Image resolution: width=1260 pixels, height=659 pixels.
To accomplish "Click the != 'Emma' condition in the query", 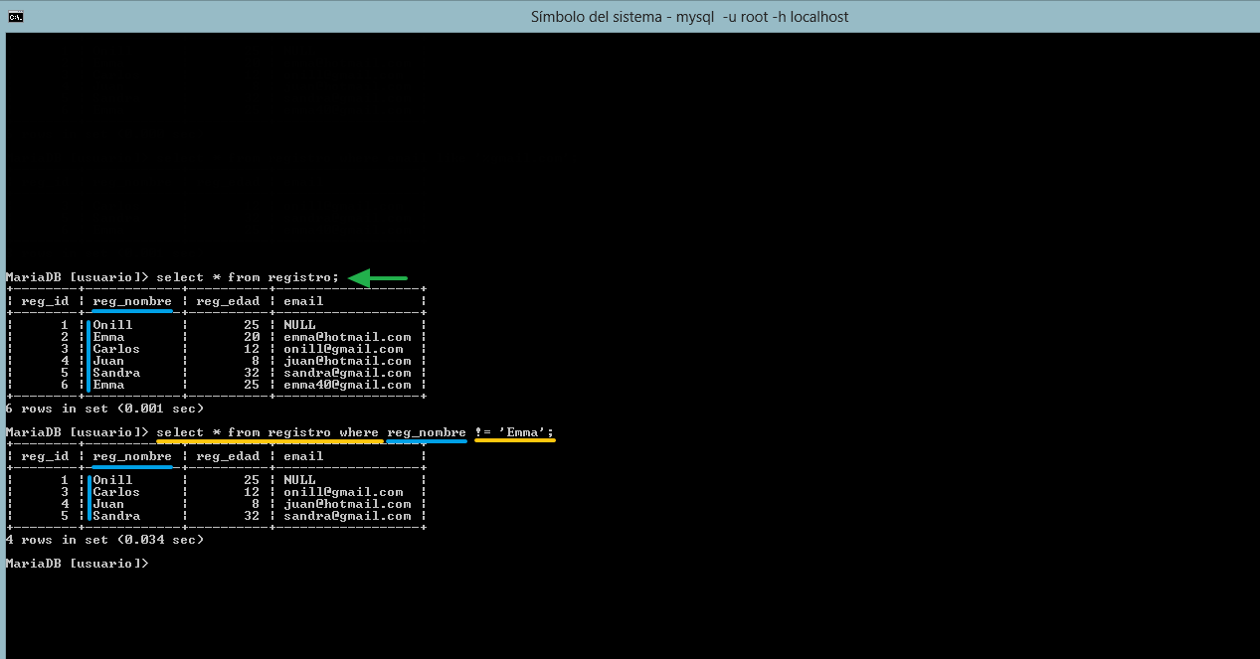I will pyautogui.click(x=514, y=432).
